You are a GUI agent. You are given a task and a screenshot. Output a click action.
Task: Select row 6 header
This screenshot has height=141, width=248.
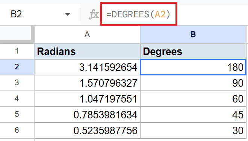17,130
